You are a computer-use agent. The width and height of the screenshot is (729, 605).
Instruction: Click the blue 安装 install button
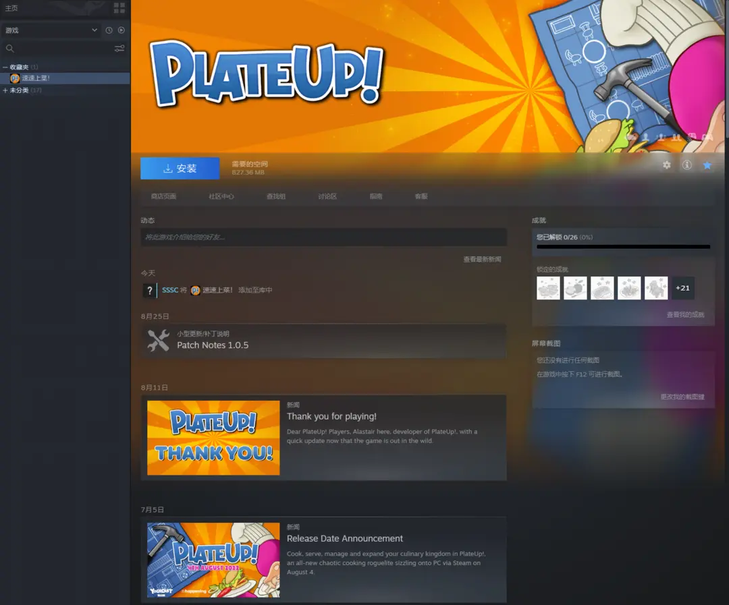[x=180, y=168]
